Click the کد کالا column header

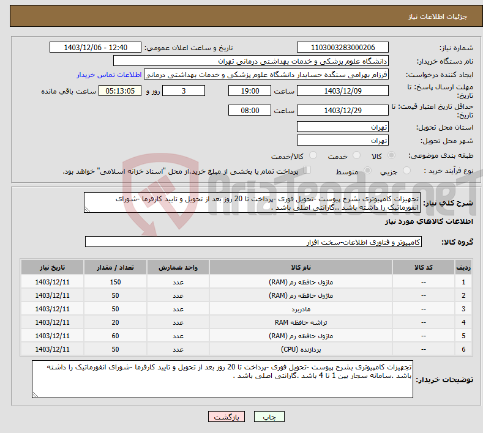coord(424,267)
